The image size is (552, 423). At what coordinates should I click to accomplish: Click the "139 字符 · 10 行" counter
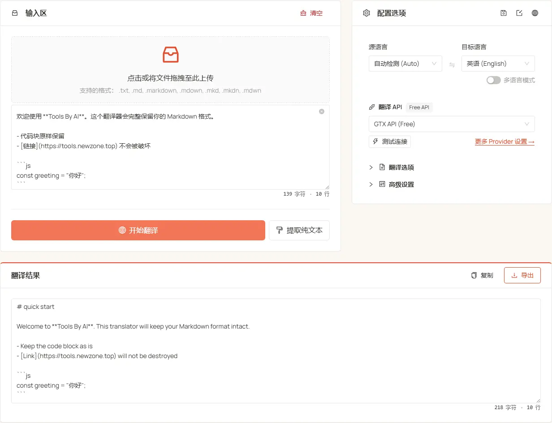(x=306, y=194)
